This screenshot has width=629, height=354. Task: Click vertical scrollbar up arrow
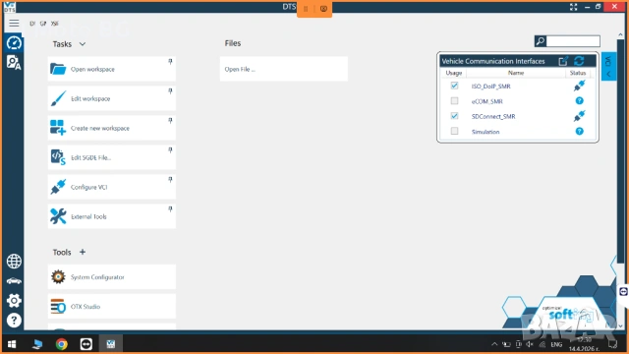point(620,35)
